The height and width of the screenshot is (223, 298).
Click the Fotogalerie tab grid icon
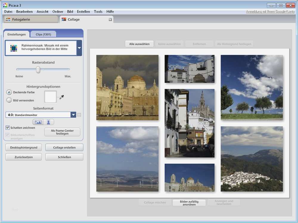point(8,20)
